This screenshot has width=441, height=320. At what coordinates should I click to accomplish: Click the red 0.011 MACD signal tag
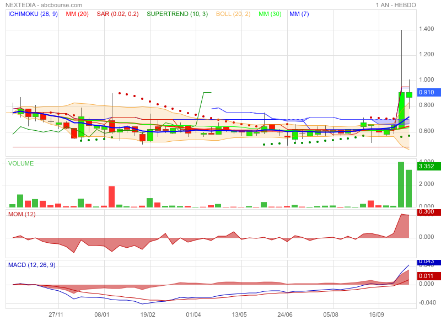(429, 276)
